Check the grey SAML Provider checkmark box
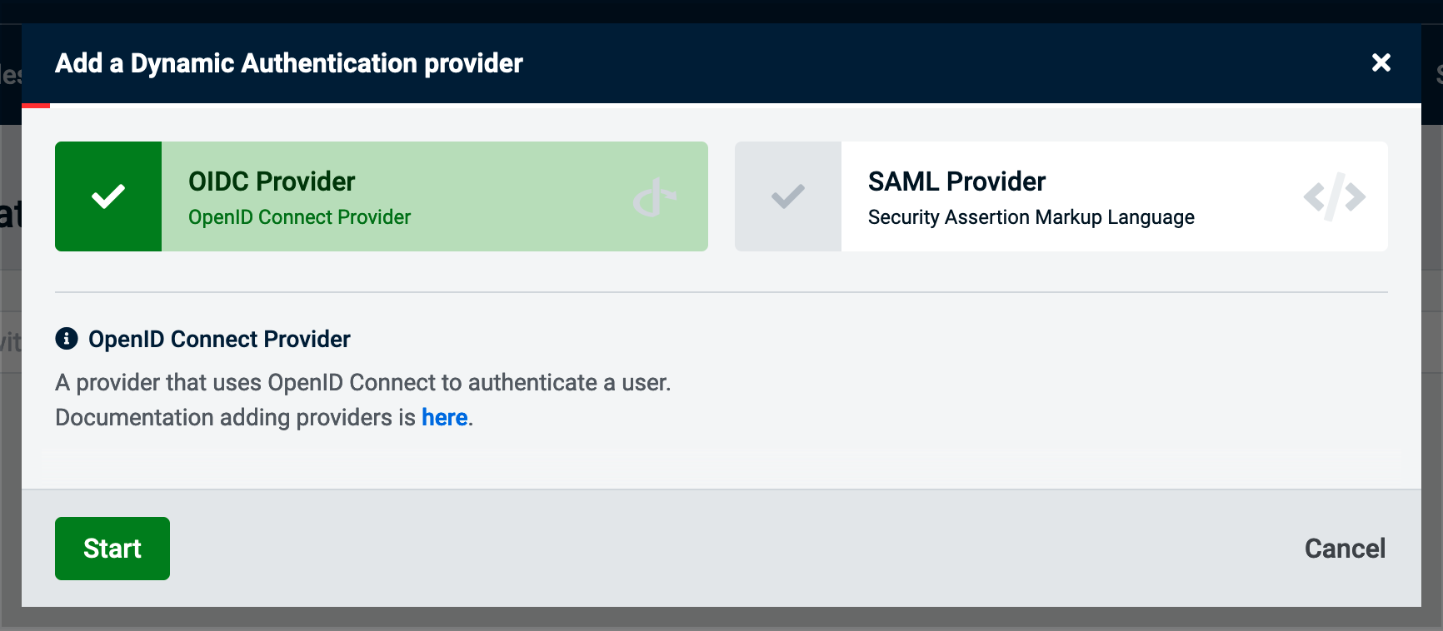1443x631 pixels. click(787, 196)
